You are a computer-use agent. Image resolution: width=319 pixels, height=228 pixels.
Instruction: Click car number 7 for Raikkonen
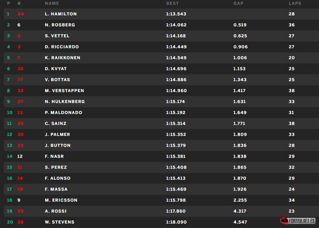point(19,58)
